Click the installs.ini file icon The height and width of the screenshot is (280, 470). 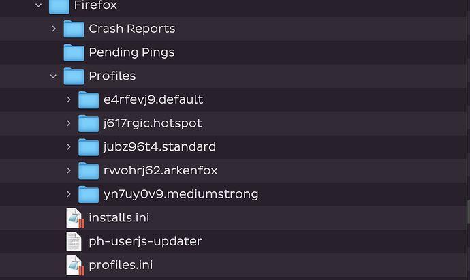(75, 218)
